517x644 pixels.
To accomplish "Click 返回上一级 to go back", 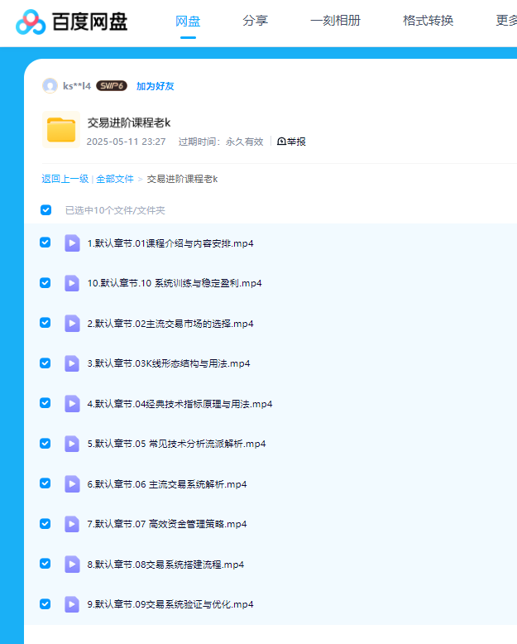I will (x=65, y=179).
